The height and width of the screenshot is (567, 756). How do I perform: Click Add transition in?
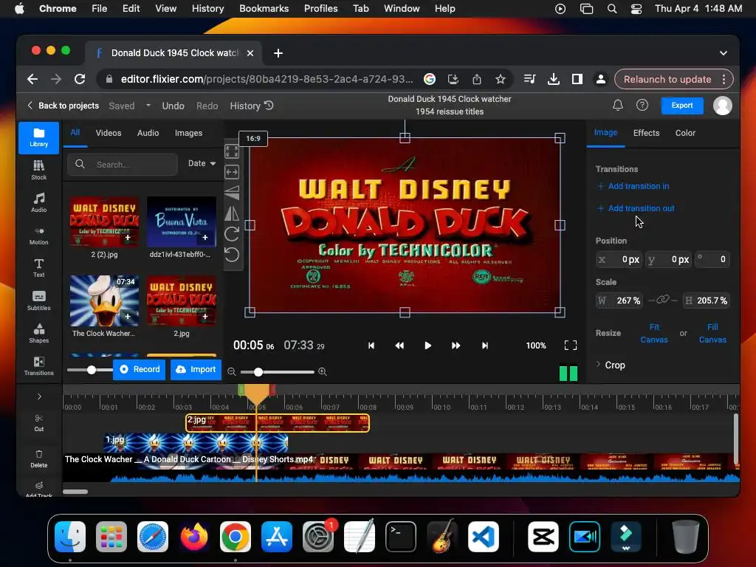point(633,186)
